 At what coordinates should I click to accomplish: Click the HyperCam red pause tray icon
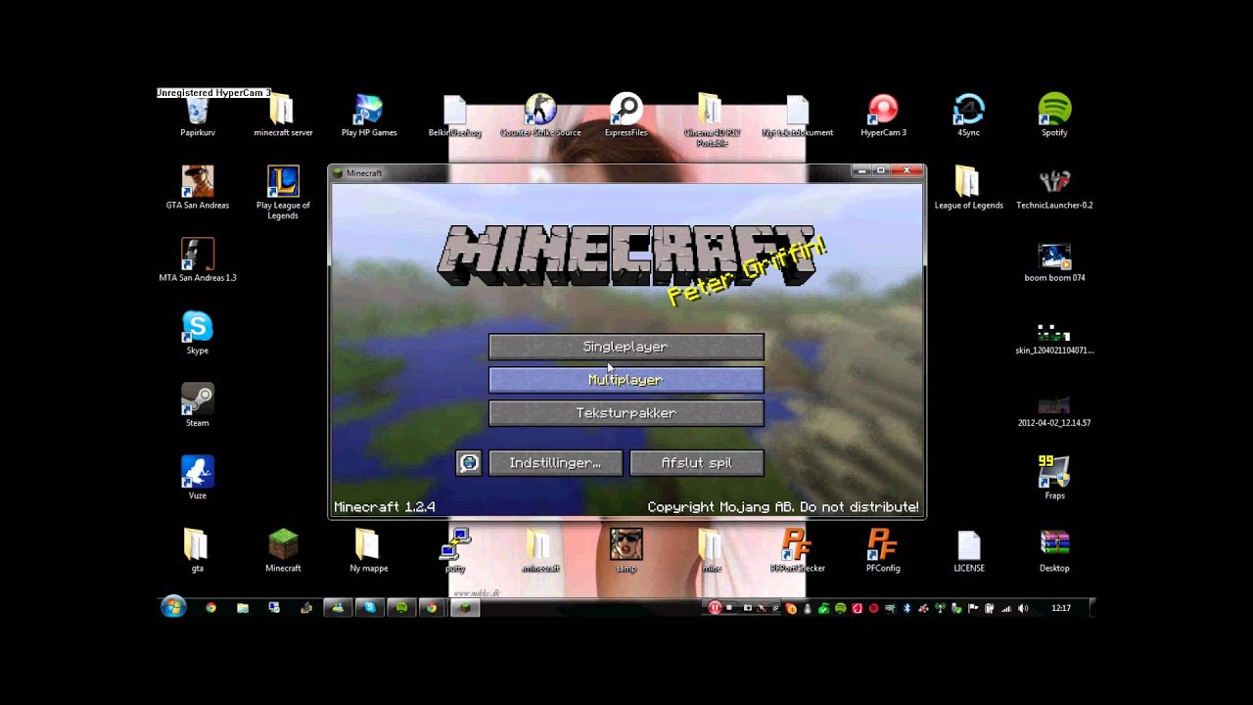(x=715, y=608)
